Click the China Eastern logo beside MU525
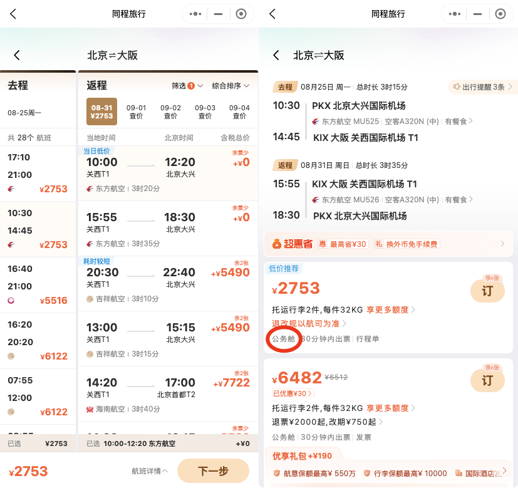Image resolution: width=518 pixels, height=488 pixels. click(x=316, y=122)
